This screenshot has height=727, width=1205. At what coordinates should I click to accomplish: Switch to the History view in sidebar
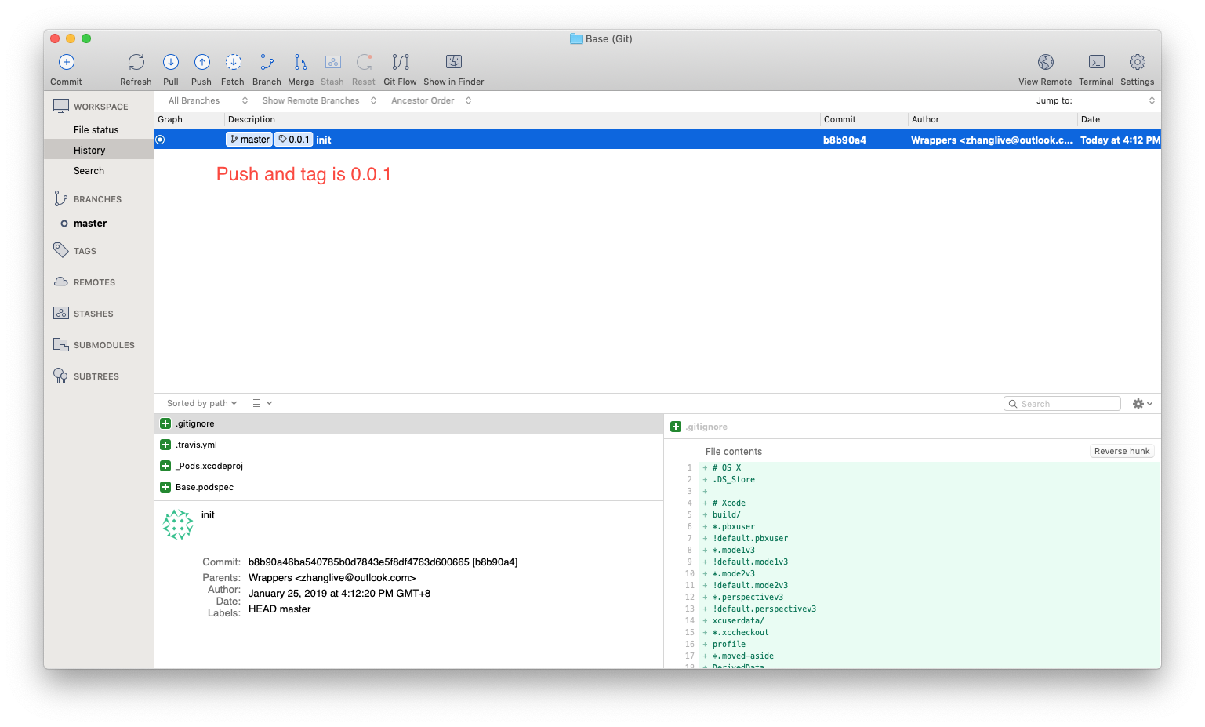tap(89, 150)
